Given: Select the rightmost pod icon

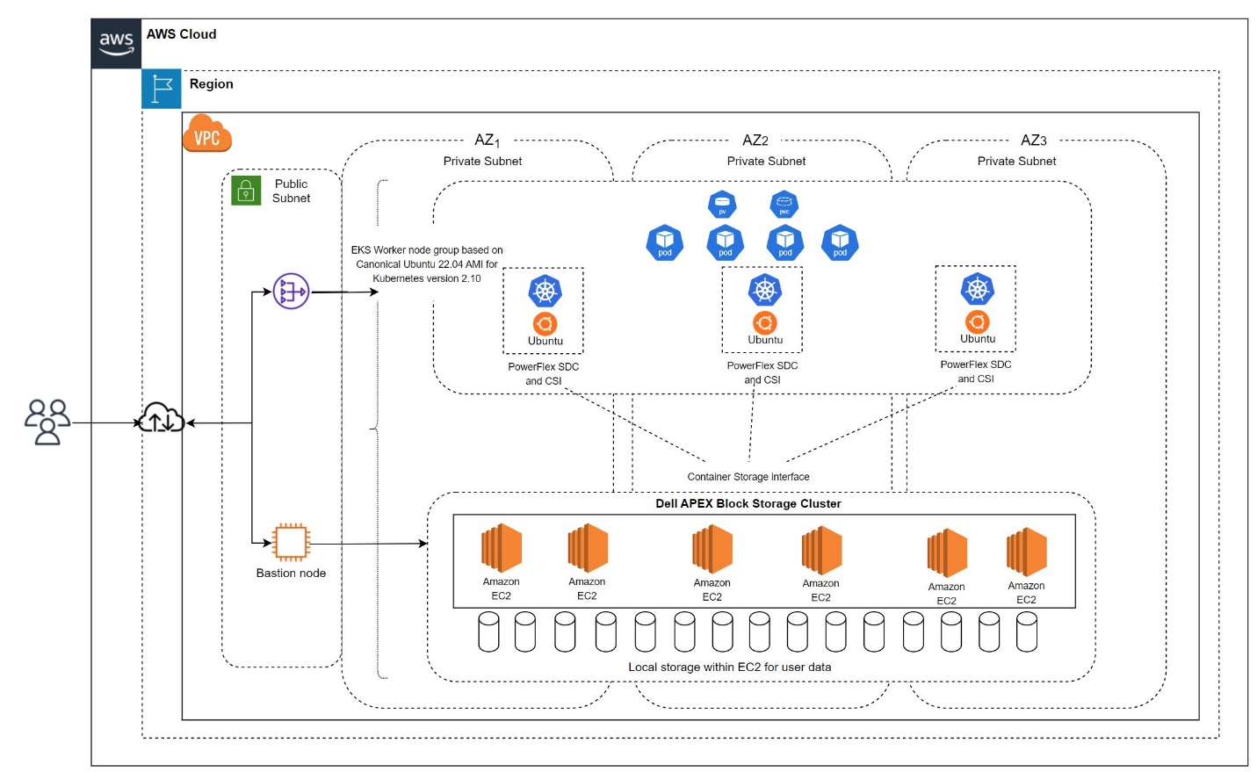Looking at the screenshot, I should pos(840,242).
